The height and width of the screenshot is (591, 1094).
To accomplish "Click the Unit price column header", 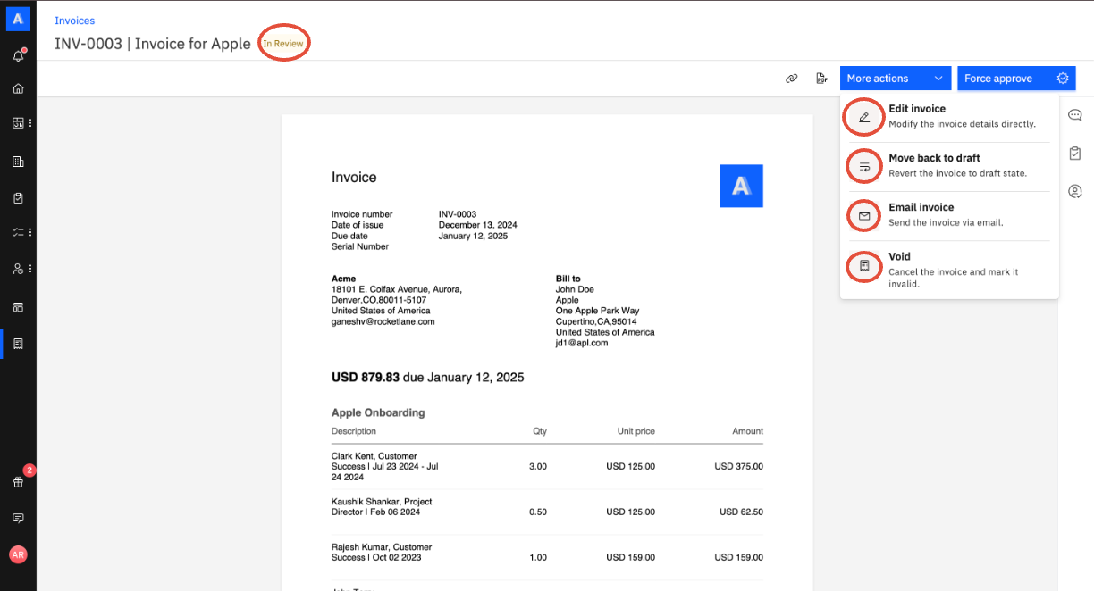I will (635, 431).
